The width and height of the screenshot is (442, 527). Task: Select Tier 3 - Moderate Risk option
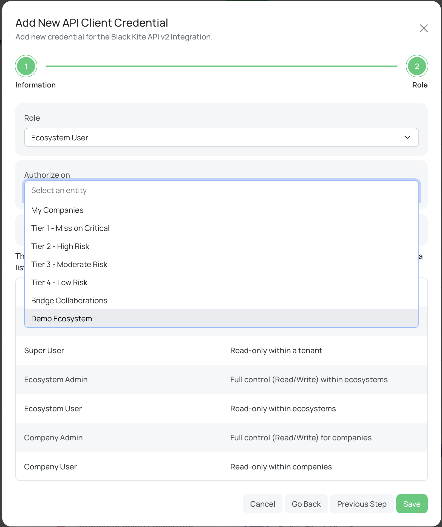[69, 265]
